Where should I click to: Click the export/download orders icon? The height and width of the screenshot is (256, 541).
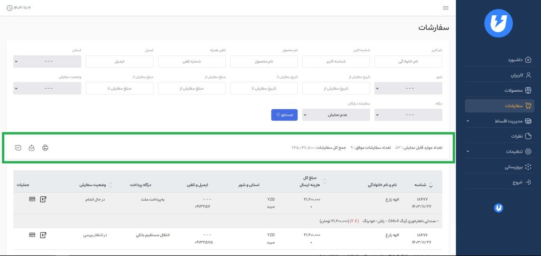(32, 148)
